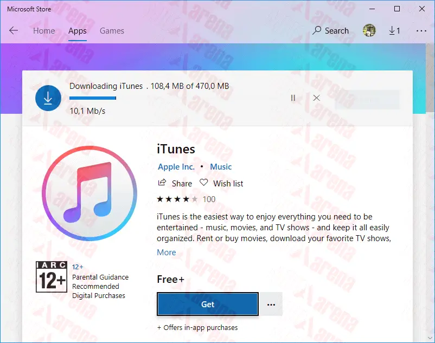Open the downloads queue indicator
The height and width of the screenshot is (343, 435).
pos(394,30)
